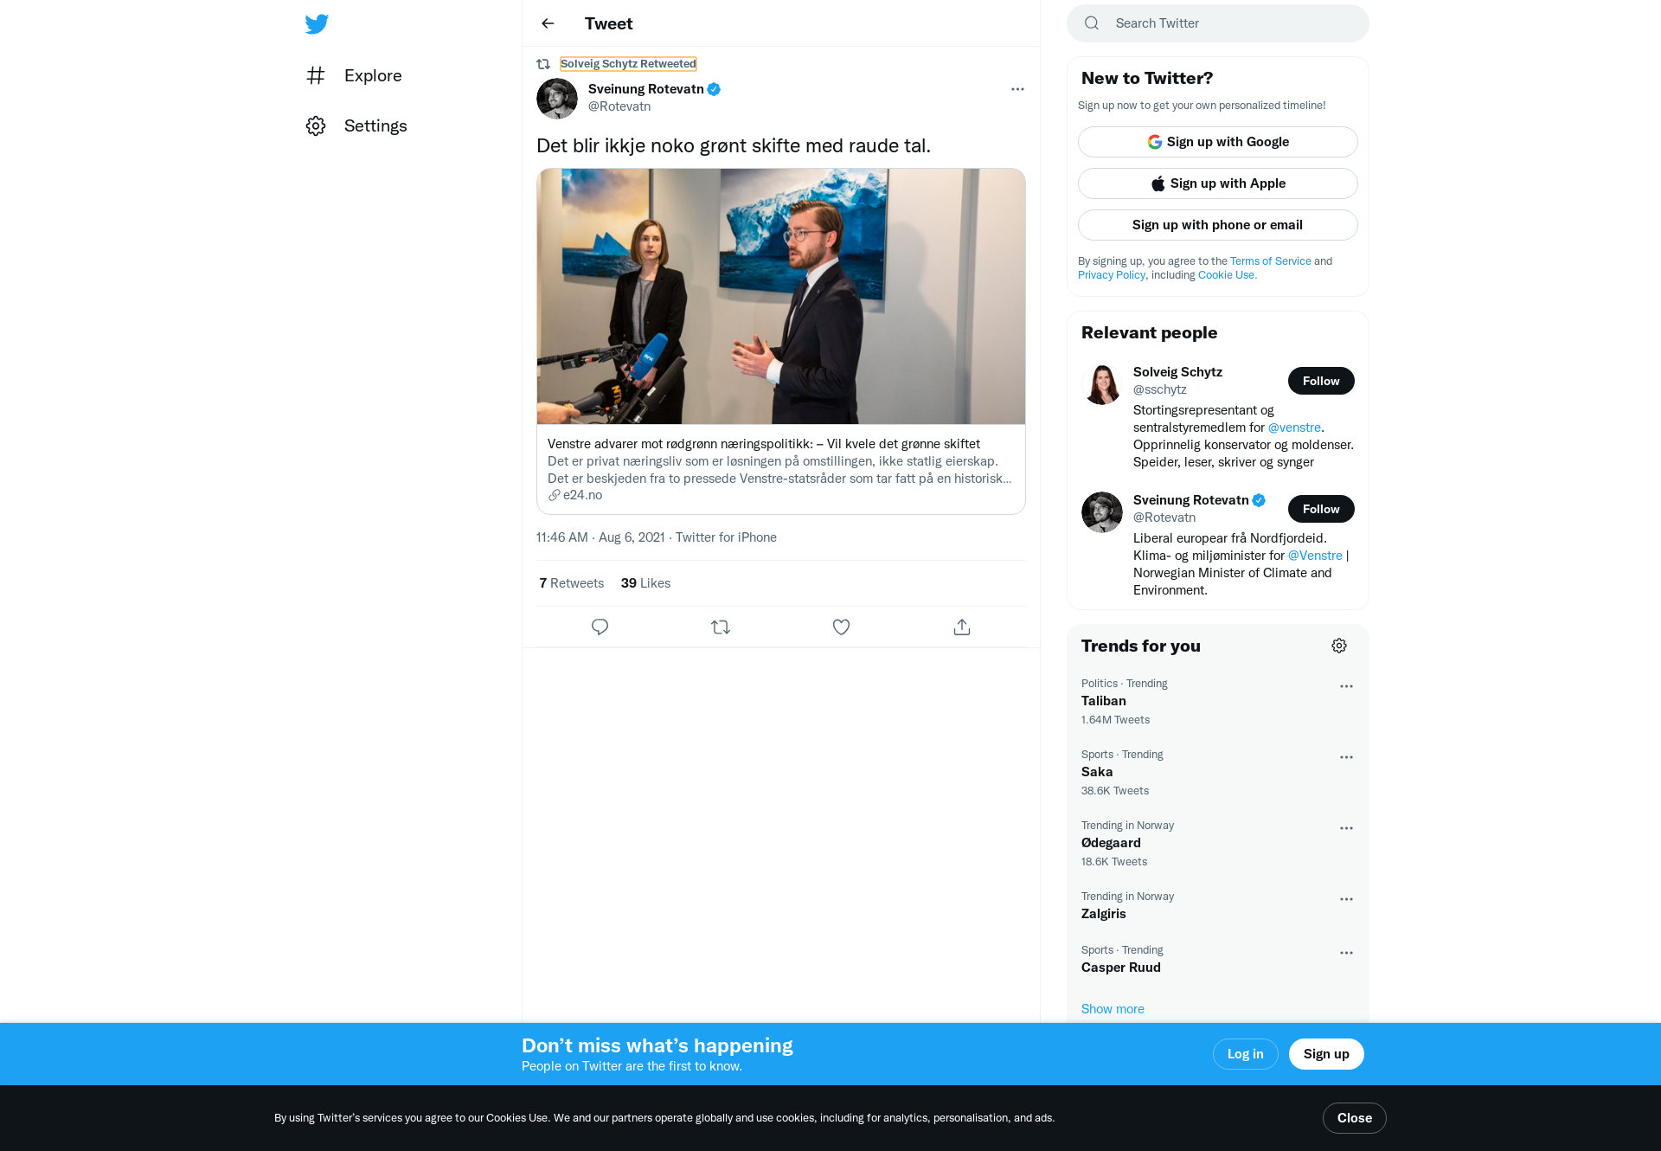The image size is (1661, 1151).
Task: Open Settings in the sidebar
Action: 356,125
